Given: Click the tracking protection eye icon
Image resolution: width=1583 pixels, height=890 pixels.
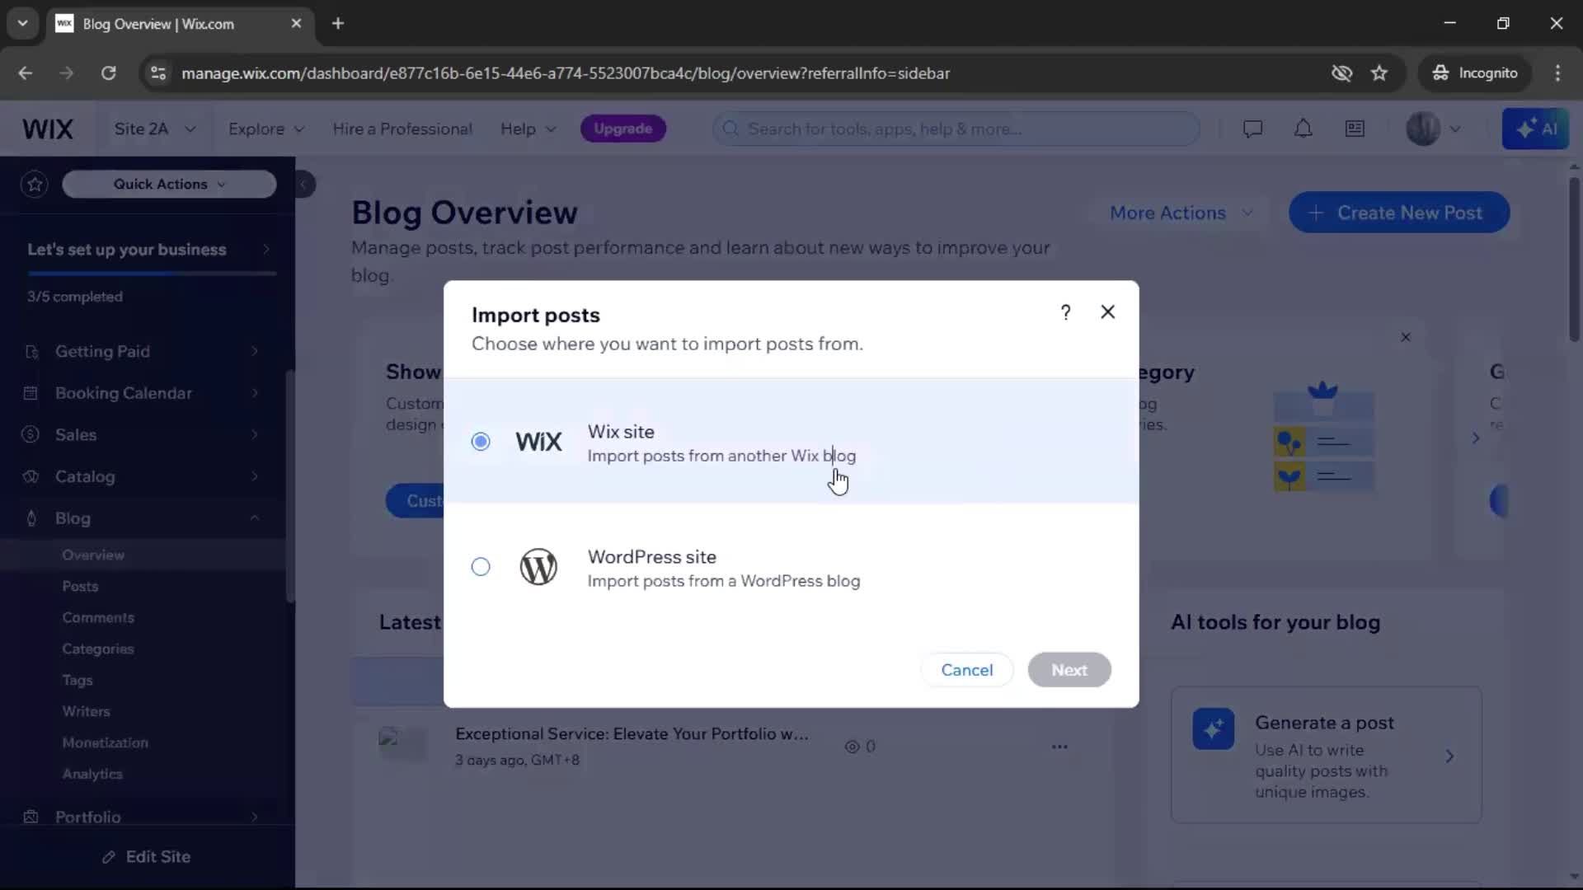Looking at the screenshot, I should coord(1341,73).
